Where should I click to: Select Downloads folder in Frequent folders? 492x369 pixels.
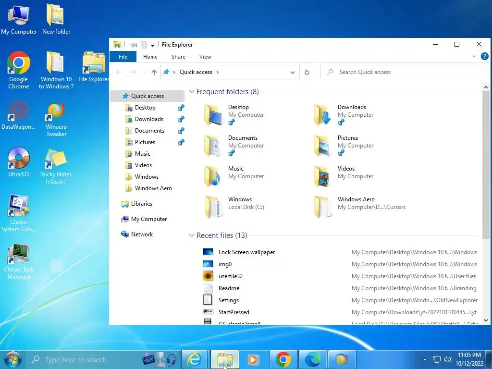tap(344, 115)
